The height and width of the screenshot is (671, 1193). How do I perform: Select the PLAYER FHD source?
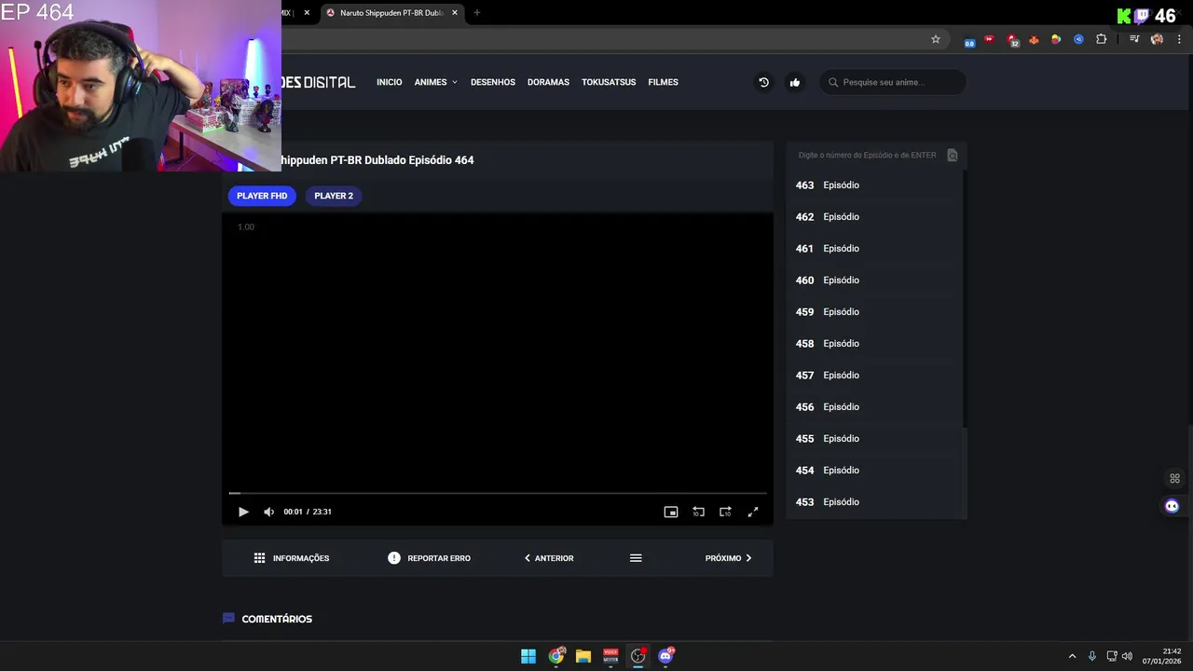pyautogui.click(x=262, y=196)
